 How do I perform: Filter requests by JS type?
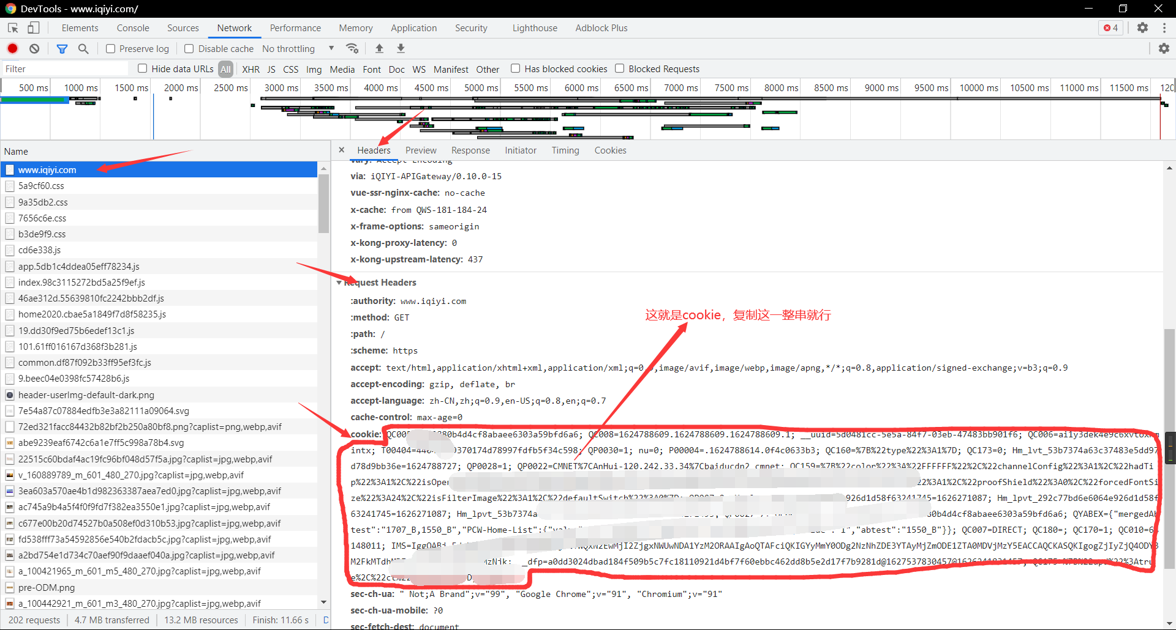(x=271, y=69)
